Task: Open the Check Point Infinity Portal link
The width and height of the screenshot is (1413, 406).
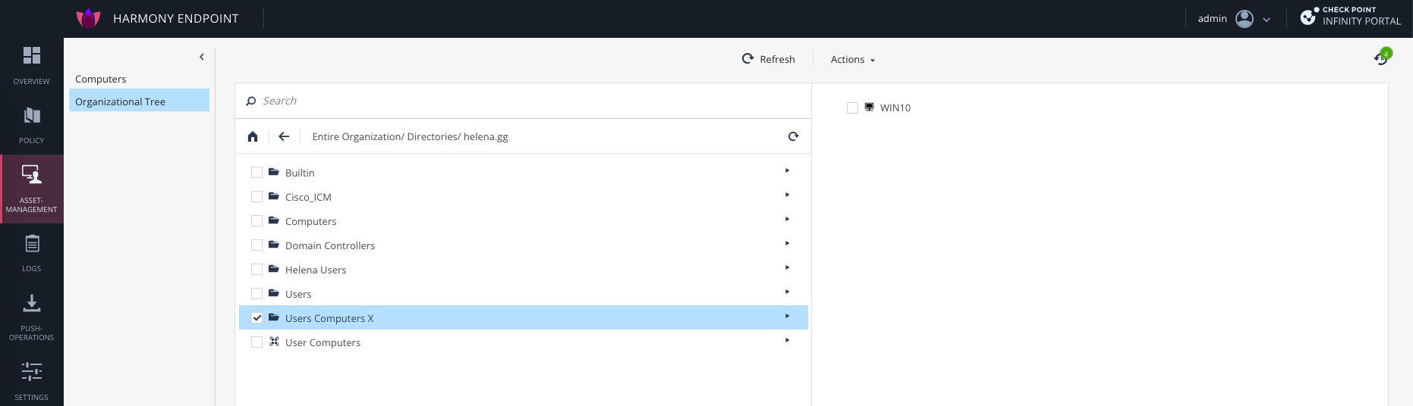Action: point(1351,17)
